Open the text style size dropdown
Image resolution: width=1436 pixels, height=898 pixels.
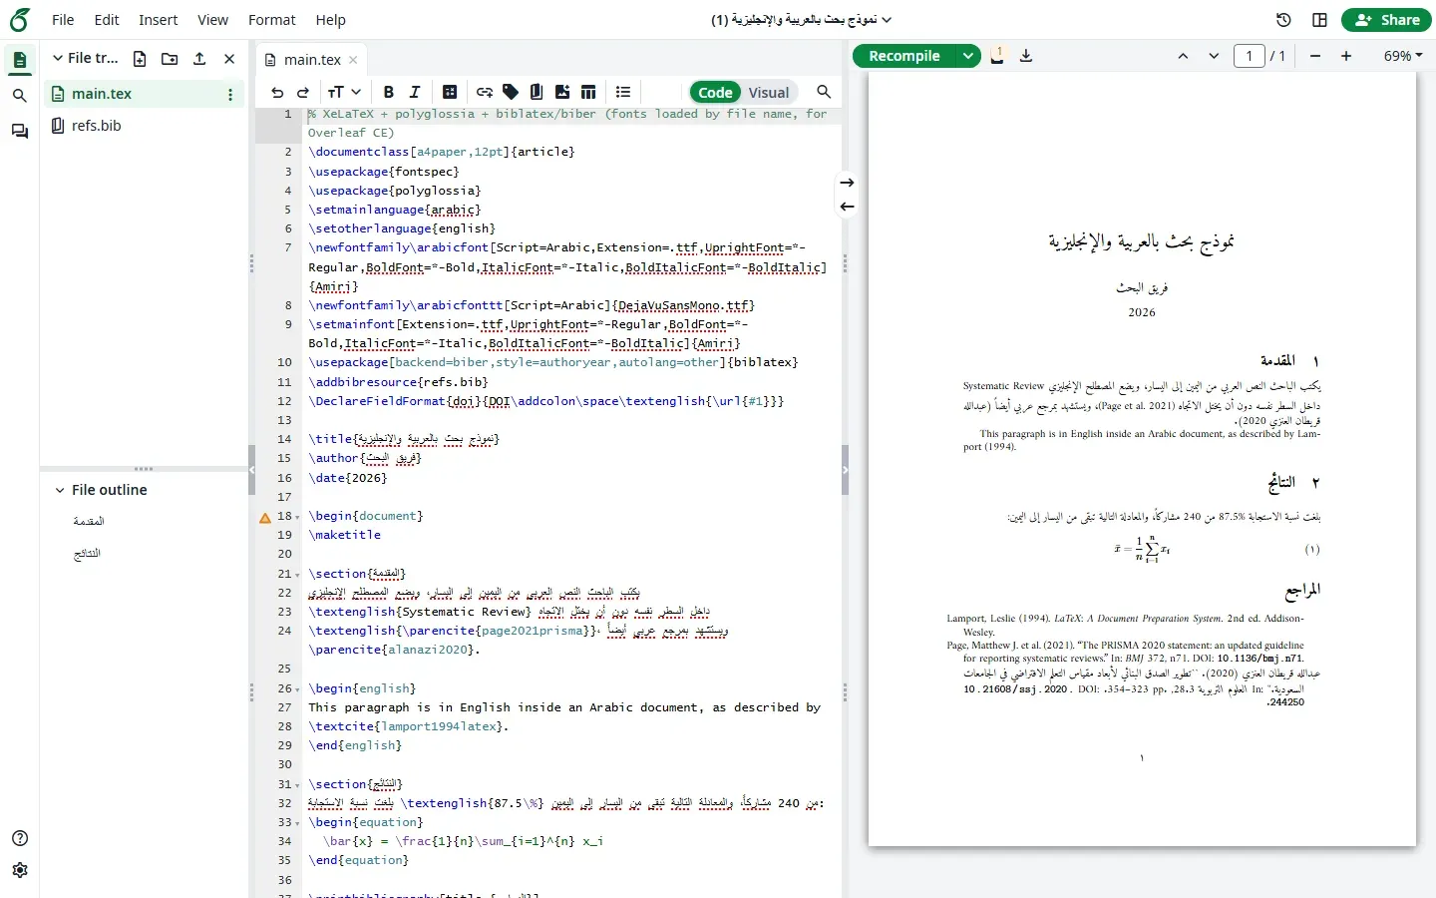tap(344, 92)
